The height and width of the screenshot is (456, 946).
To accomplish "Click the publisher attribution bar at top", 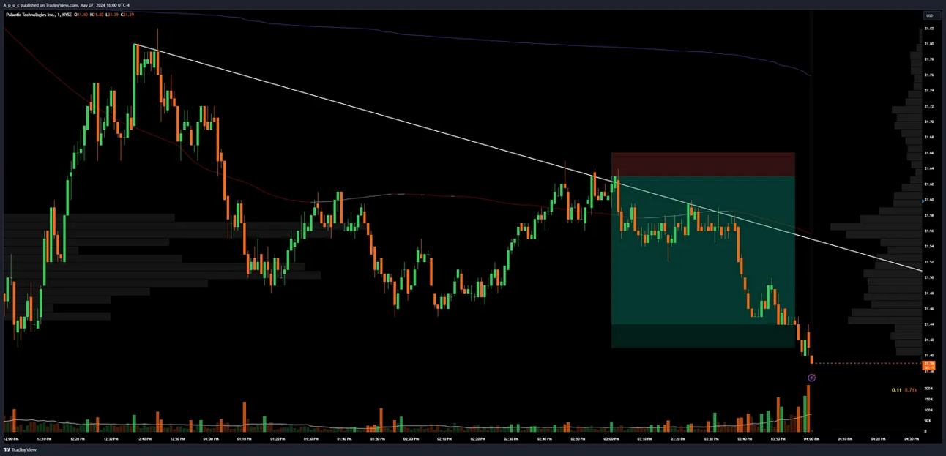I will tap(66, 4).
